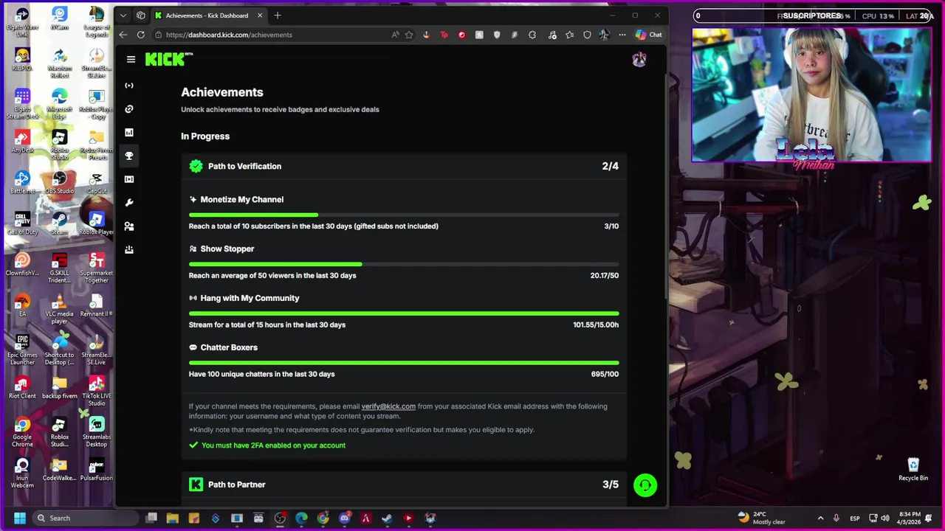Open Discord from the taskbar
This screenshot has height=531, width=945.
click(344, 518)
